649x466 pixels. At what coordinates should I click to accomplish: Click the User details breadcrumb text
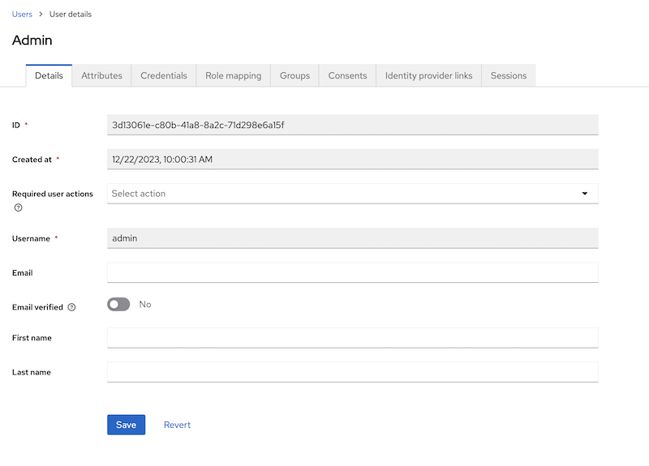(x=71, y=14)
